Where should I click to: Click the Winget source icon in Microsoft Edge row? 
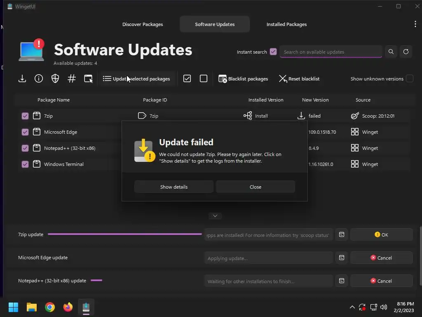[355, 132]
